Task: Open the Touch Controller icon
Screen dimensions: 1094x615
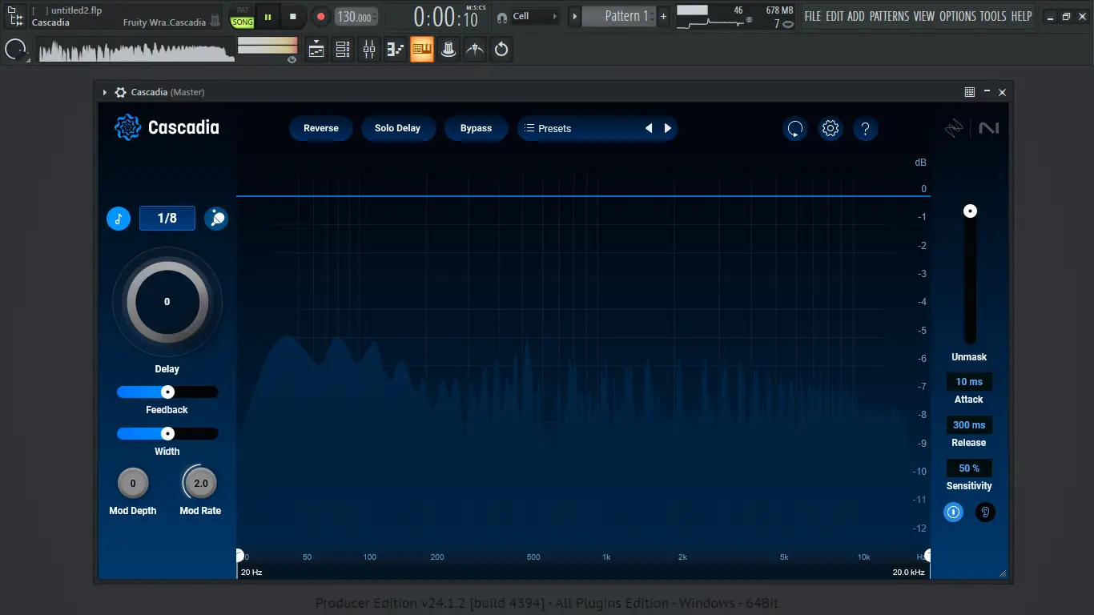Action: tap(448, 49)
